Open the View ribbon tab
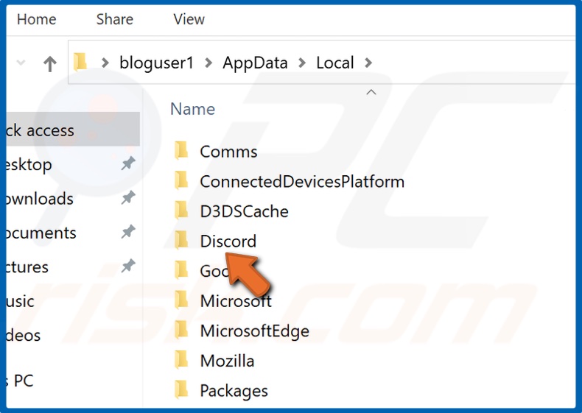 coord(189,19)
